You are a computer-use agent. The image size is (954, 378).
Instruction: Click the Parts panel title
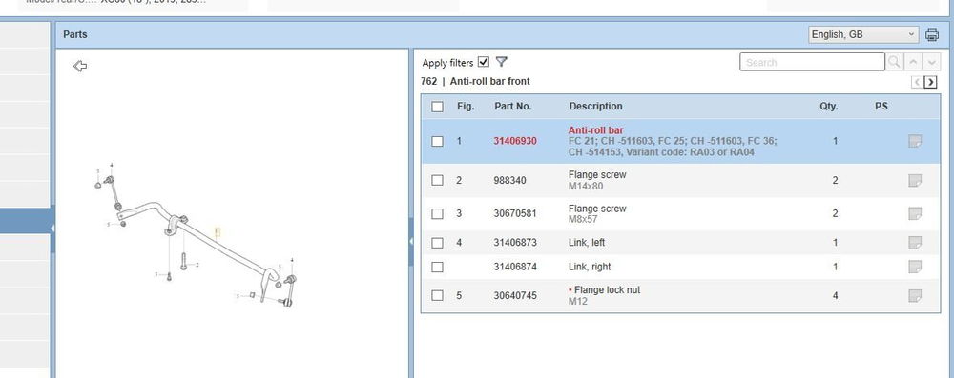[x=74, y=34]
